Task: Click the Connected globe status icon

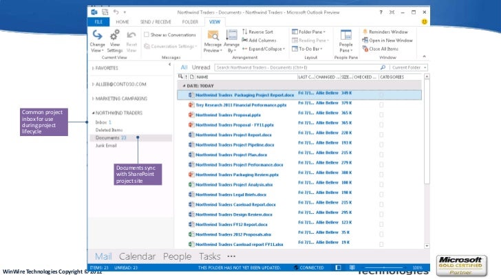Action: pos(296,267)
